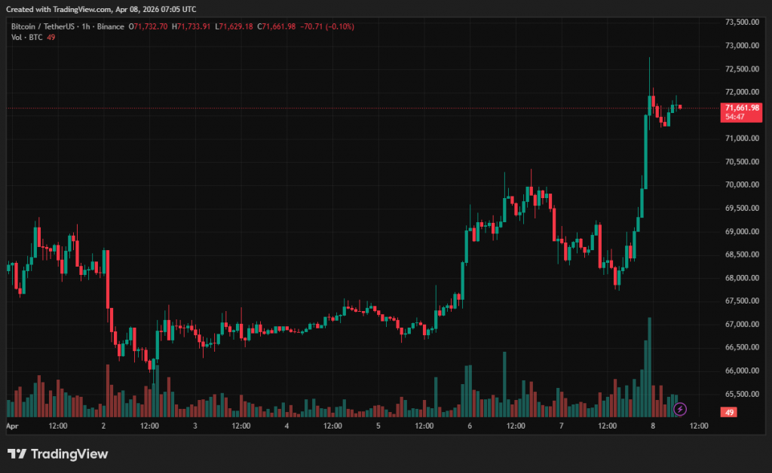Click the purple lightning bolt event icon
The width and height of the screenshot is (772, 473).
pyautogui.click(x=680, y=409)
